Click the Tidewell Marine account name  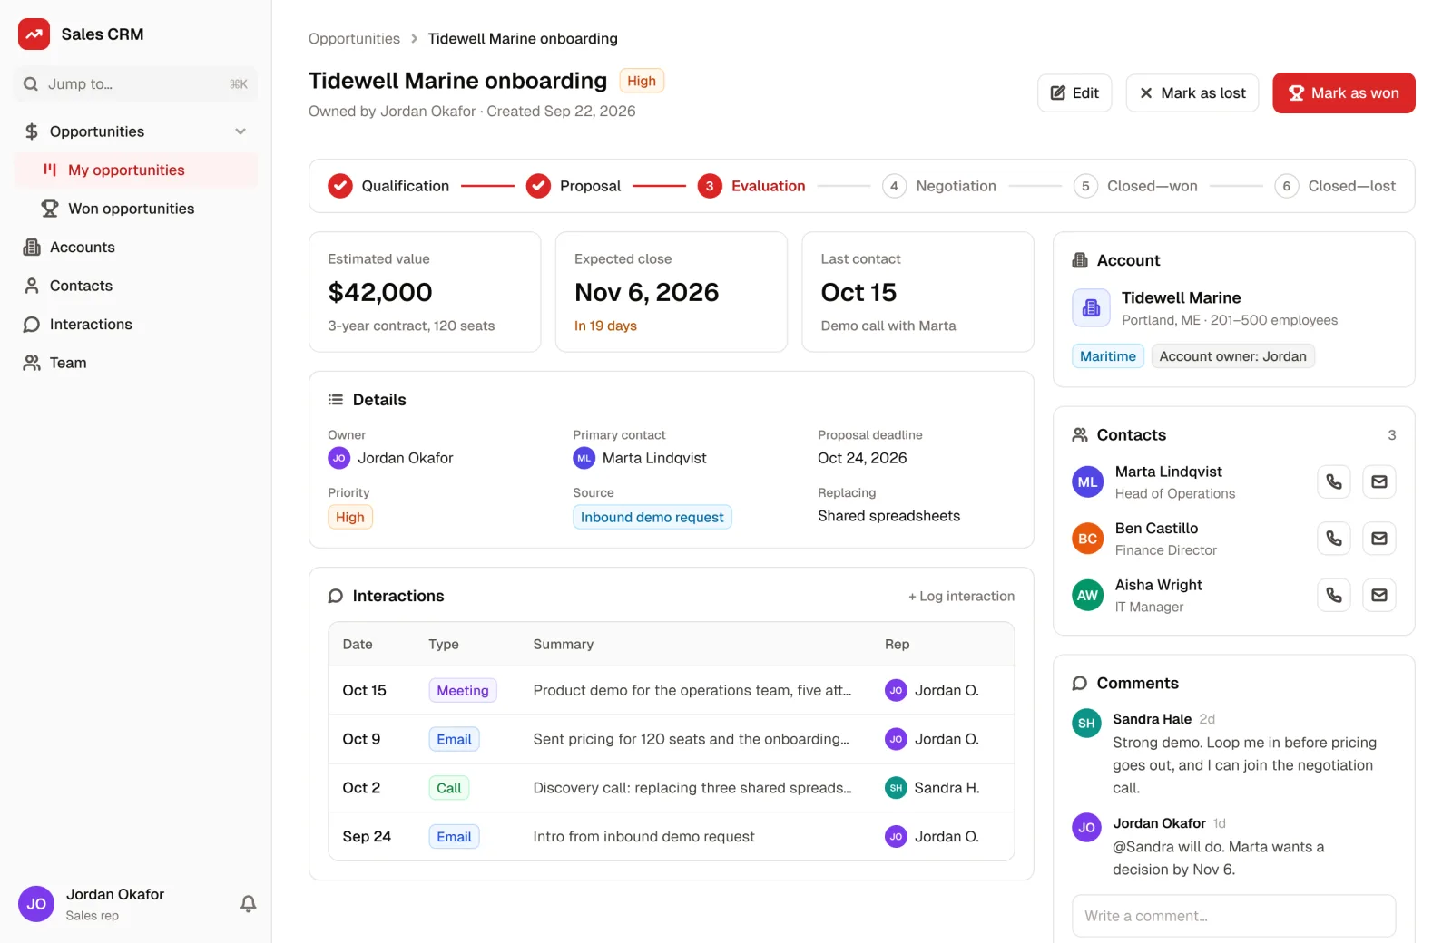point(1181,297)
